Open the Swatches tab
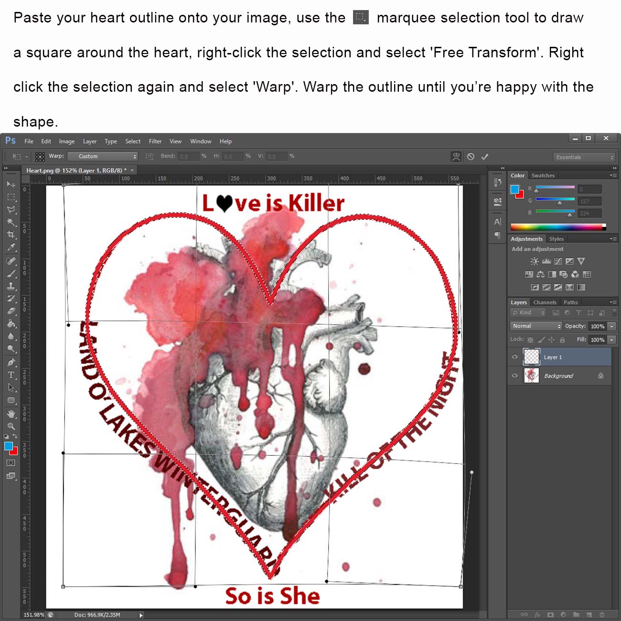621x621 pixels. (x=543, y=175)
